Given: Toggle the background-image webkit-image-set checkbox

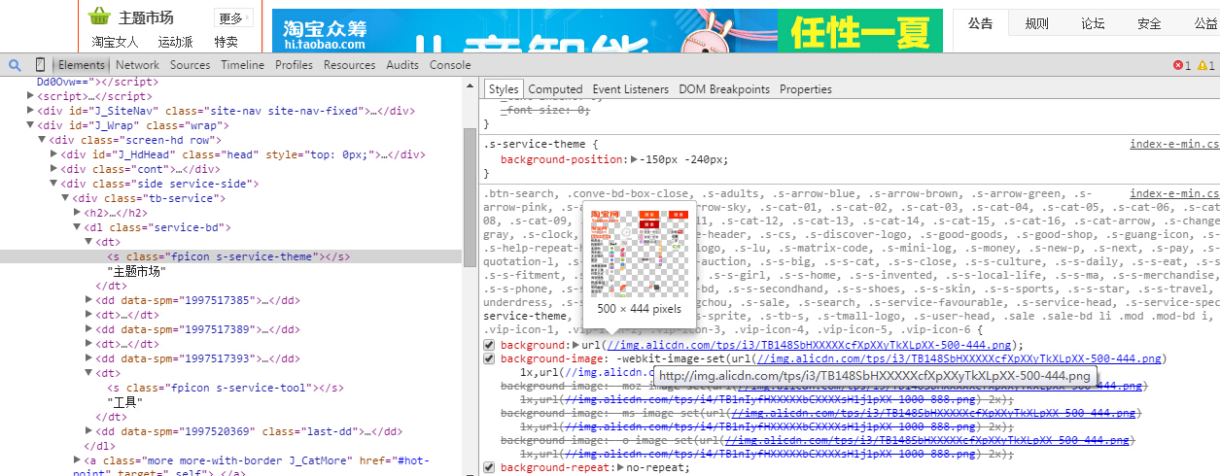Looking at the screenshot, I should pyautogui.click(x=489, y=358).
